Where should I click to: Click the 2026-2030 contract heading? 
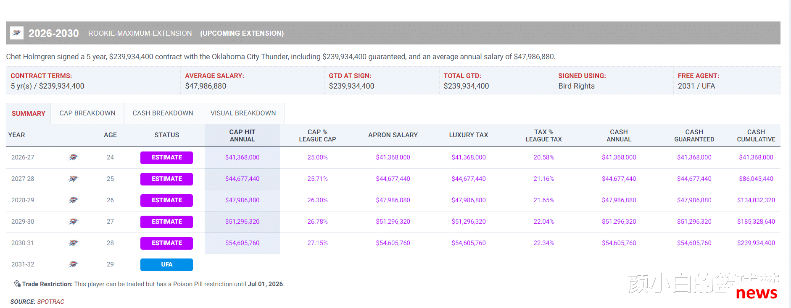(53, 33)
